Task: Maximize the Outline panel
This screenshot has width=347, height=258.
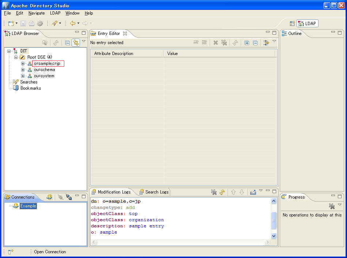Action: point(340,33)
